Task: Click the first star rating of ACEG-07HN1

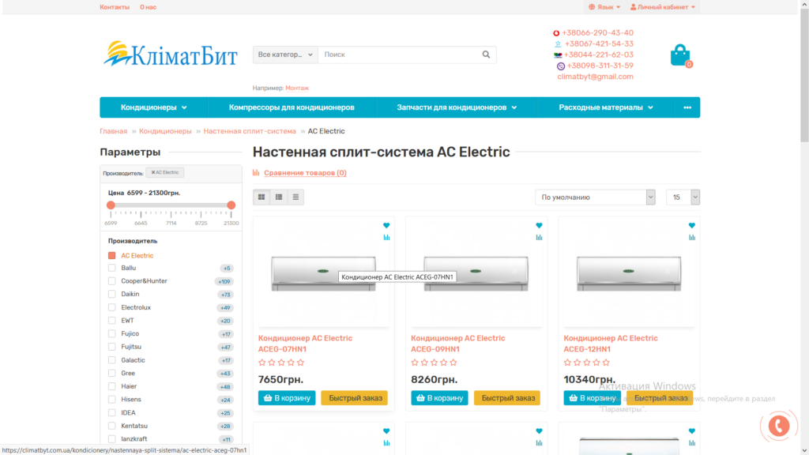Action: point(262,363)
